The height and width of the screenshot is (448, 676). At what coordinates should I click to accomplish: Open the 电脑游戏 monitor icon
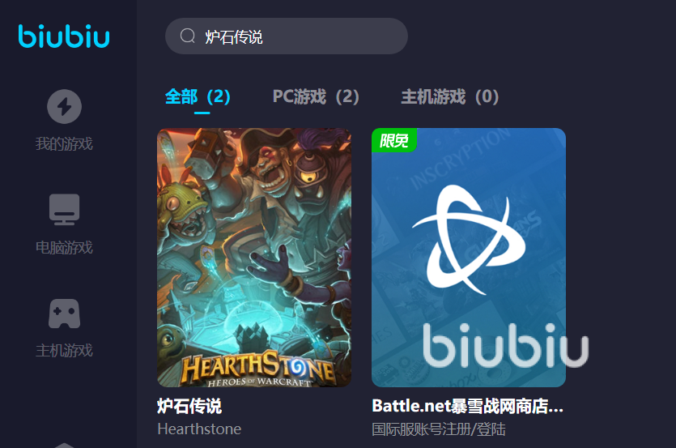pyautogui.click(x=64, y=209)
